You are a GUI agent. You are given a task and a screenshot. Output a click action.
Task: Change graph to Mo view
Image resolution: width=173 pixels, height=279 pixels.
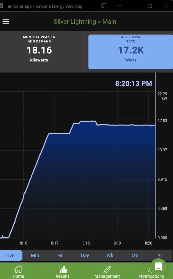[135, 255]
